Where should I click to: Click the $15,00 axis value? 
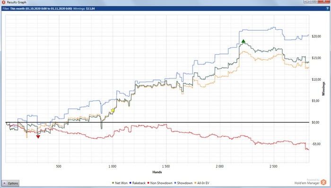[x=316, y=58]
